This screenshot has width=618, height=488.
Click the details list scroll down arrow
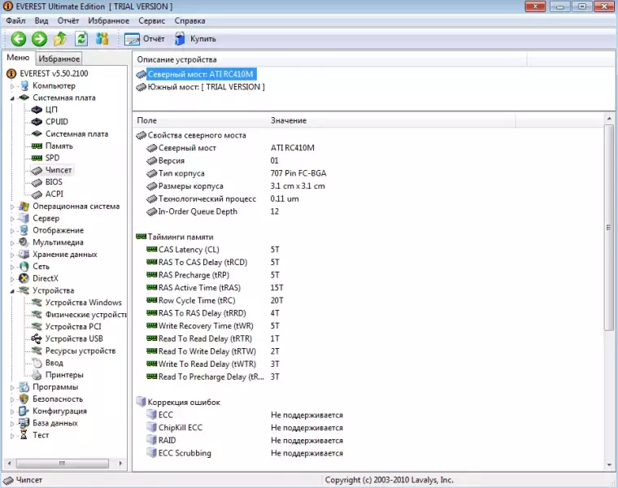[x=609, y=464]
